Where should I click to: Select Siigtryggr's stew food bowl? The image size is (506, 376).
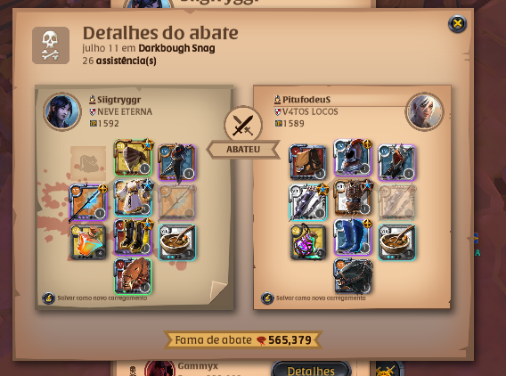pos(177,242)
